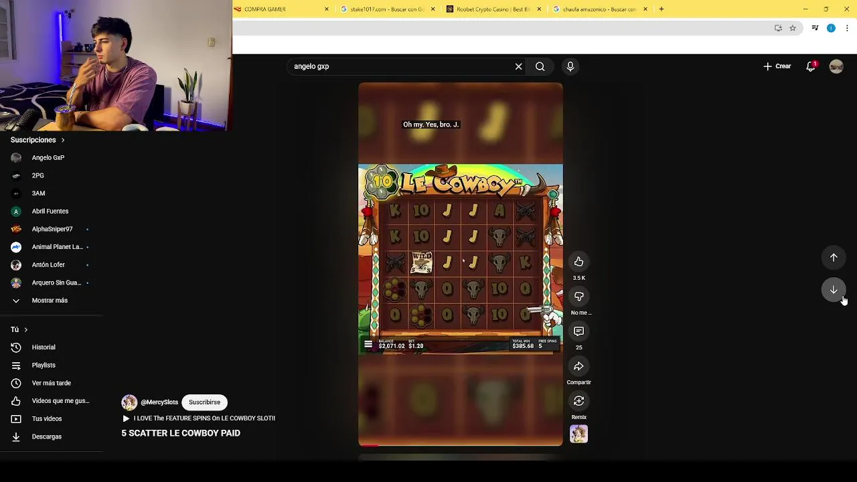Start voice search with the microphone
Screen dimensions: 857x482
[570, 66]
